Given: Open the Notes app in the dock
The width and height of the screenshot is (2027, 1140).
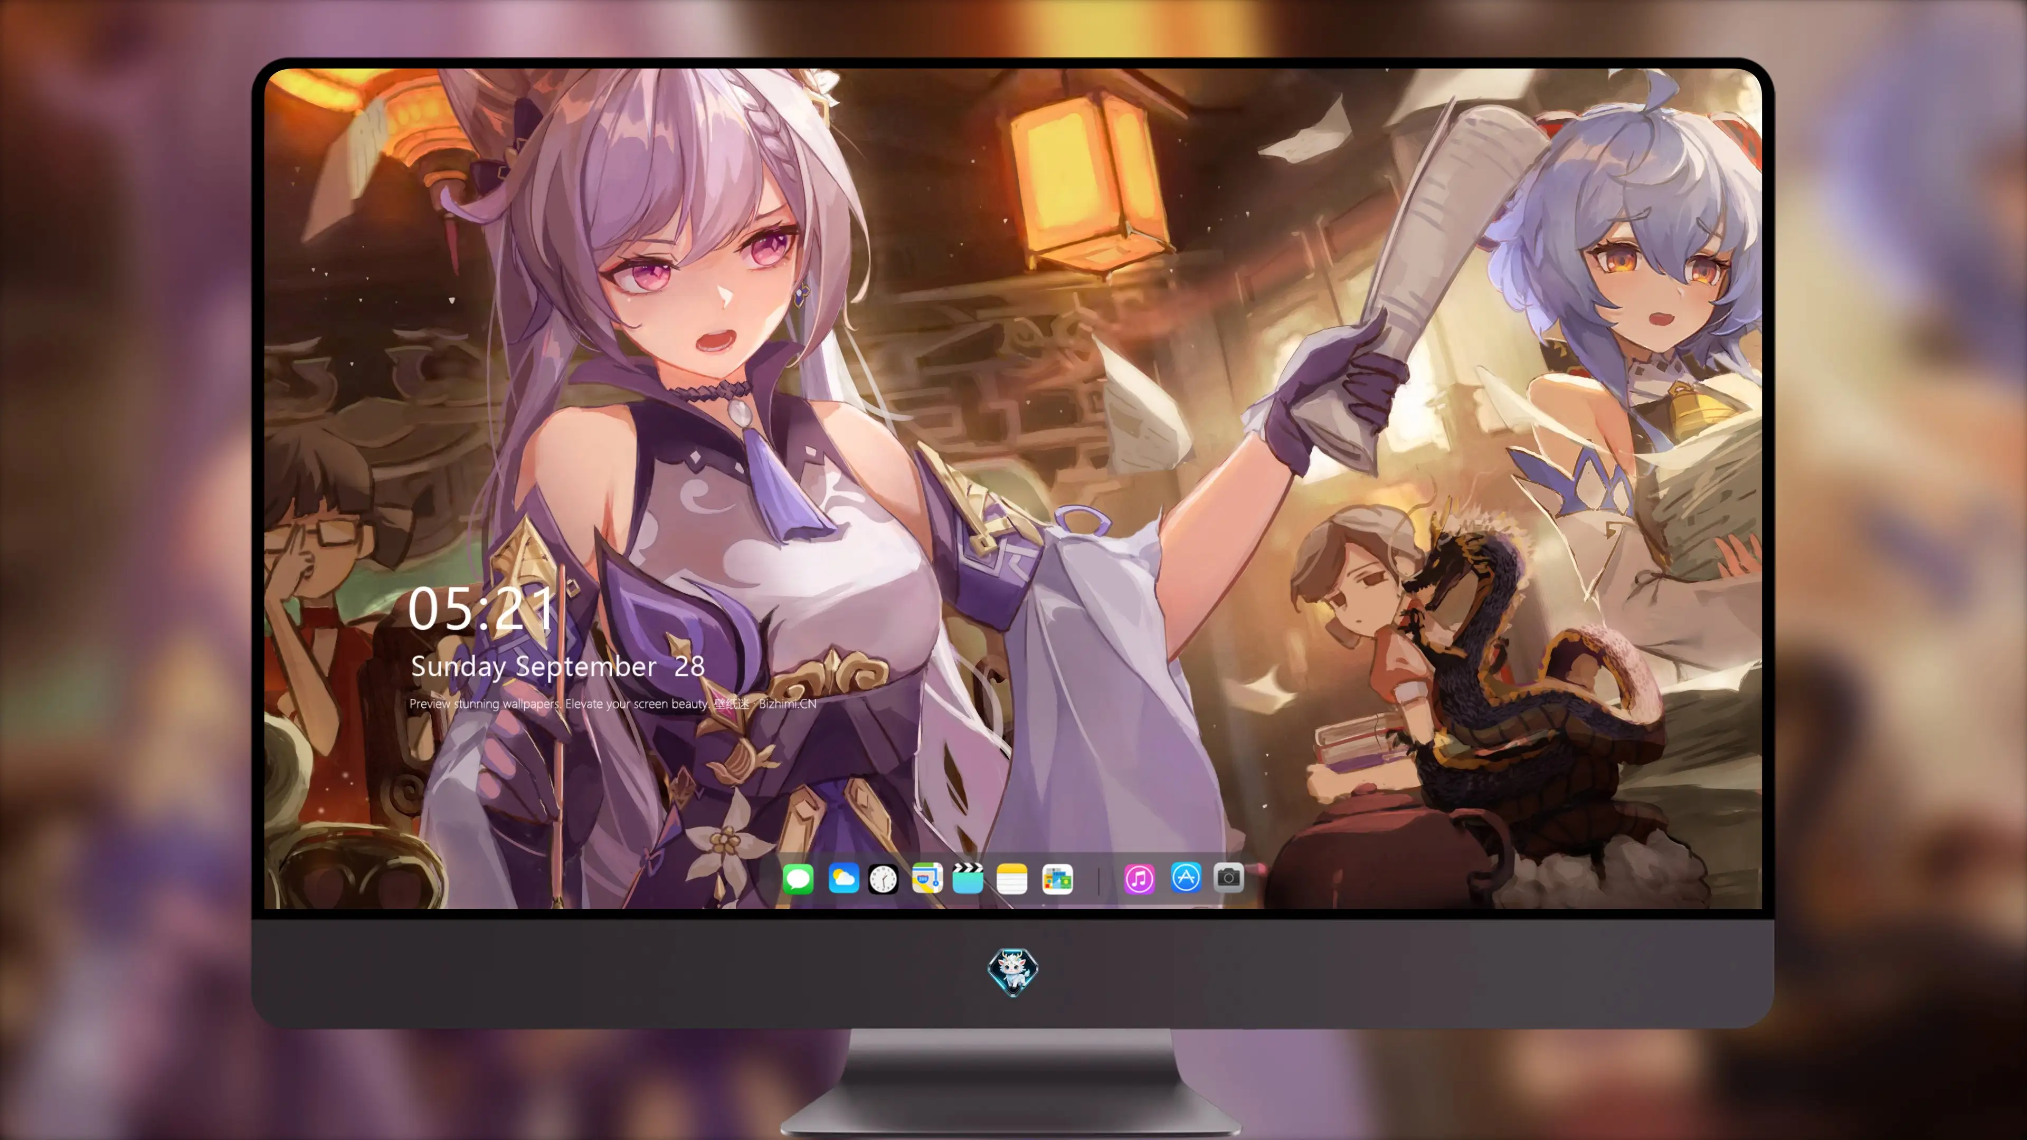Looking at the screenshot, I should pyautogui.click(x=1012, y=879).
